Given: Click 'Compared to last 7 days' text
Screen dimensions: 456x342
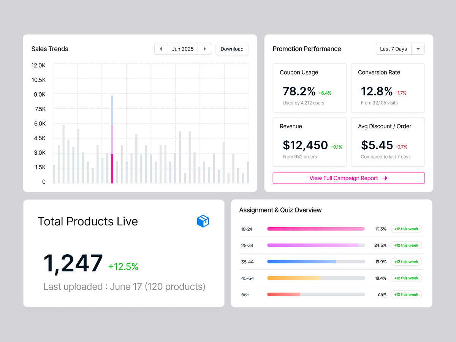Looking at the screenshot, I should point(386,157).
